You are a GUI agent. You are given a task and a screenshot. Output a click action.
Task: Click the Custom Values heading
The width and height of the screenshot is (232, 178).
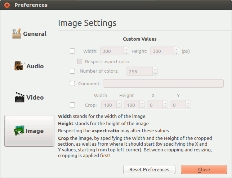click(x=140, y=39)
